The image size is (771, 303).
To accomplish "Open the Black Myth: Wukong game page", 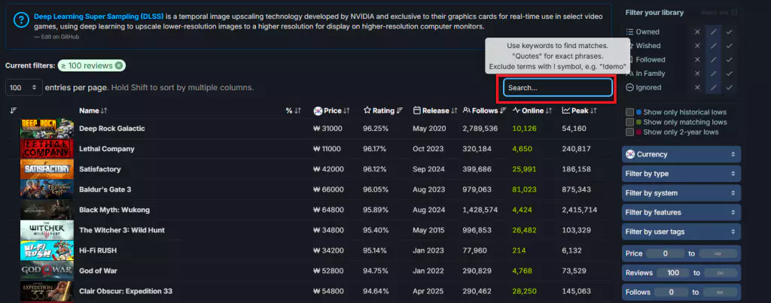I will (x=114, y=210).
